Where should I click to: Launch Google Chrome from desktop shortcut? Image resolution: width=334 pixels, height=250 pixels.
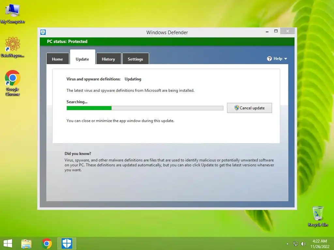click(x=13, y=83)
